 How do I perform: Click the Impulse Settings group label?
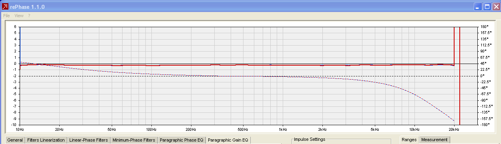tap(310, 139)
